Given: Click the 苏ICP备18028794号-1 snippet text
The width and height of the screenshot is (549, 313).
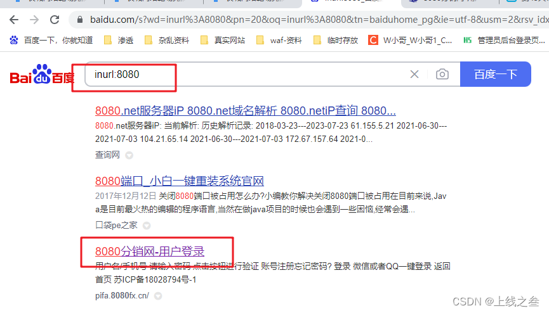Looking at the screenshot, I should click(155, 279).
